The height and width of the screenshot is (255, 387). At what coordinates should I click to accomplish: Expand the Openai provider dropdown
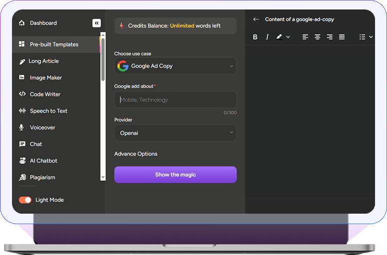point(175,133)
